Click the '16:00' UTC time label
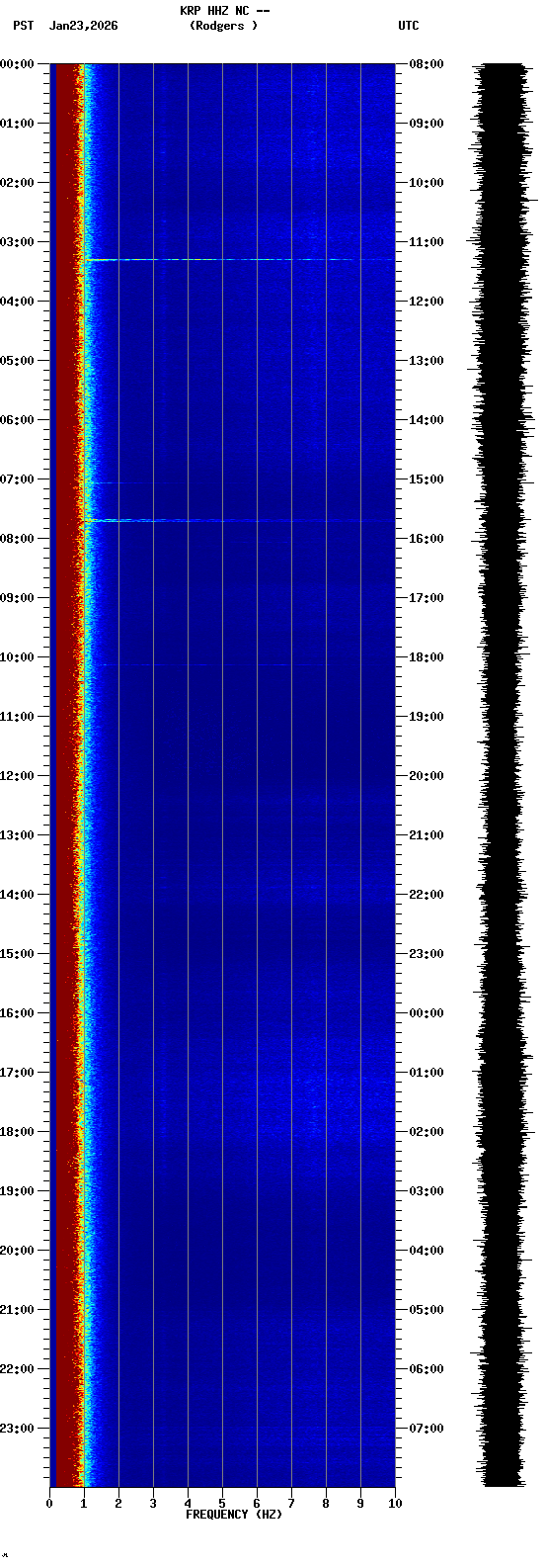This screenshot has height=1566, width=545. 427,539
